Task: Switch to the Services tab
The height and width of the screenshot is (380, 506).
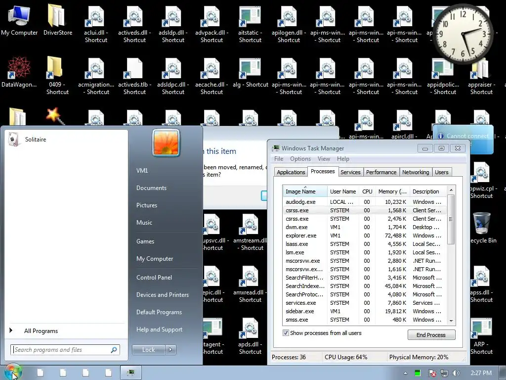Action: pyautogui.click(x=350, y=172)
